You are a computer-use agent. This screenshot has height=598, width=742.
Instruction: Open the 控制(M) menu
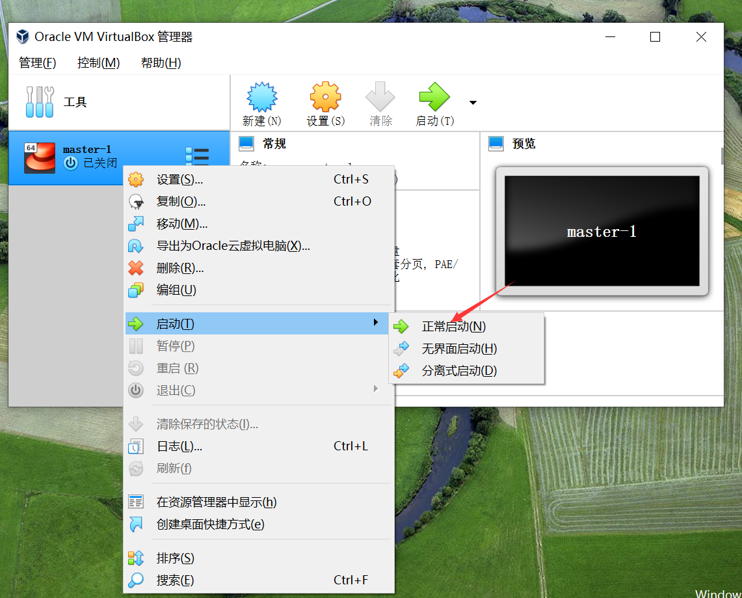(98, 62)
